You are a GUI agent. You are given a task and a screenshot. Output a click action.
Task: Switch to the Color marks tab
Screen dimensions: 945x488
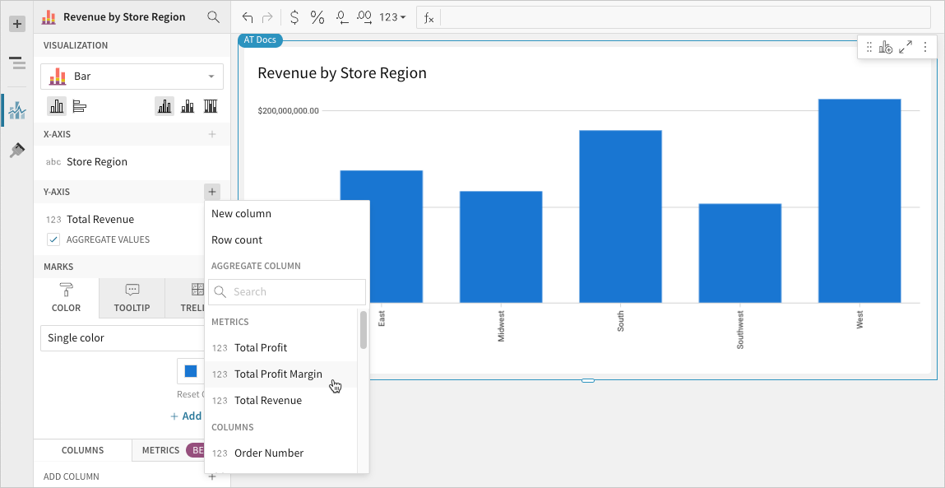pos(67,298)
